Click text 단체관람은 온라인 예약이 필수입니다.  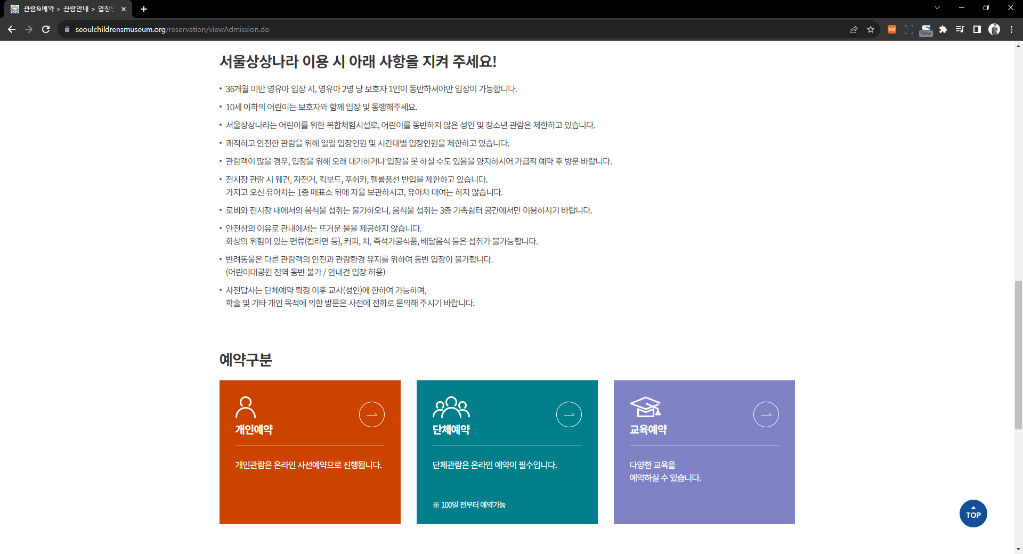click(x=495, y=465)
